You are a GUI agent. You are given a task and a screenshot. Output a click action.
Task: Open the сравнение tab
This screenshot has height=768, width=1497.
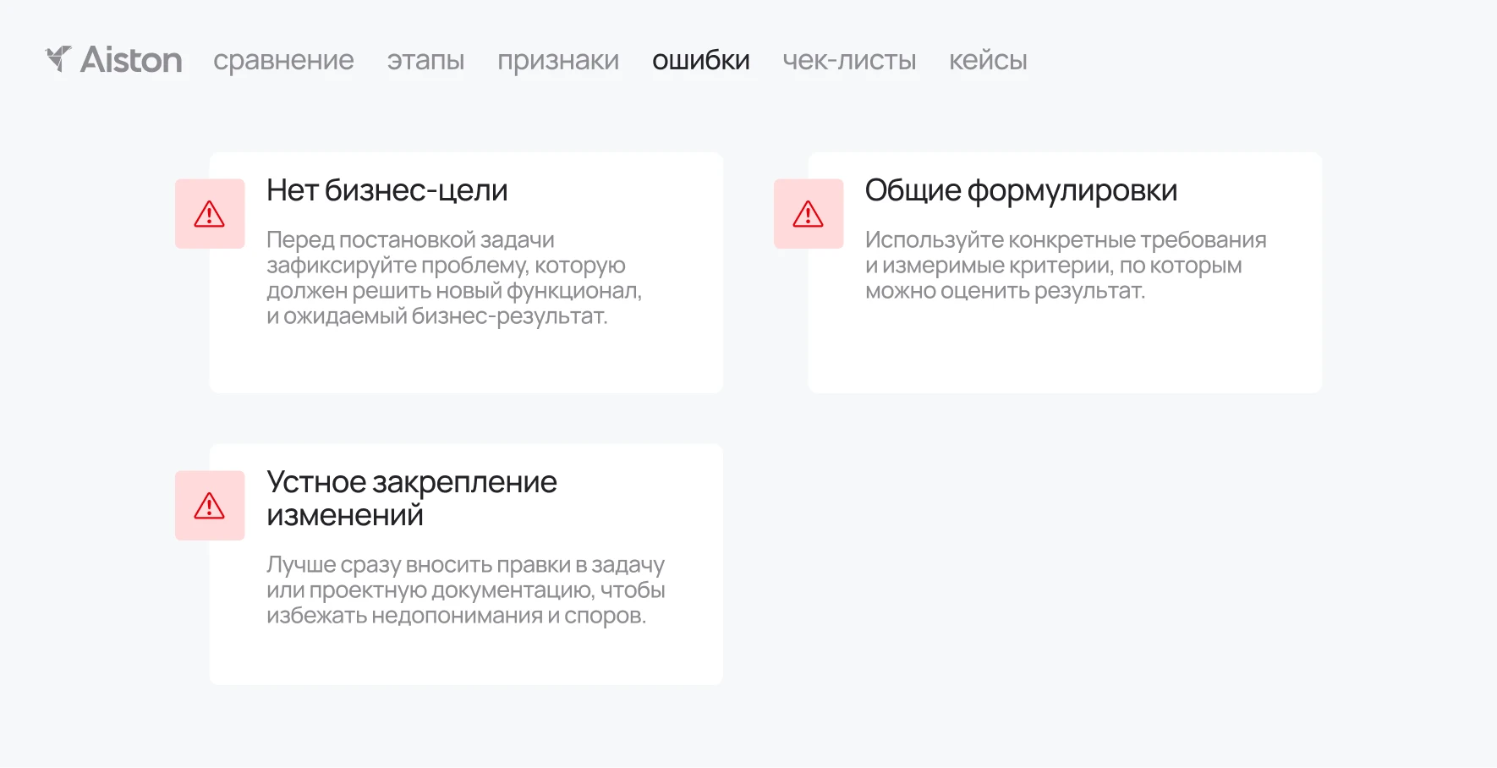pyautogui.click(x=283, y=61)
